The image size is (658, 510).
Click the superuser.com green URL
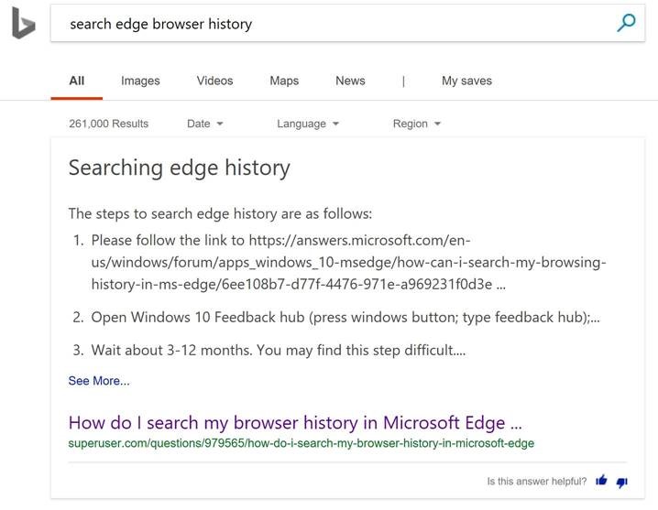point(301,443)
